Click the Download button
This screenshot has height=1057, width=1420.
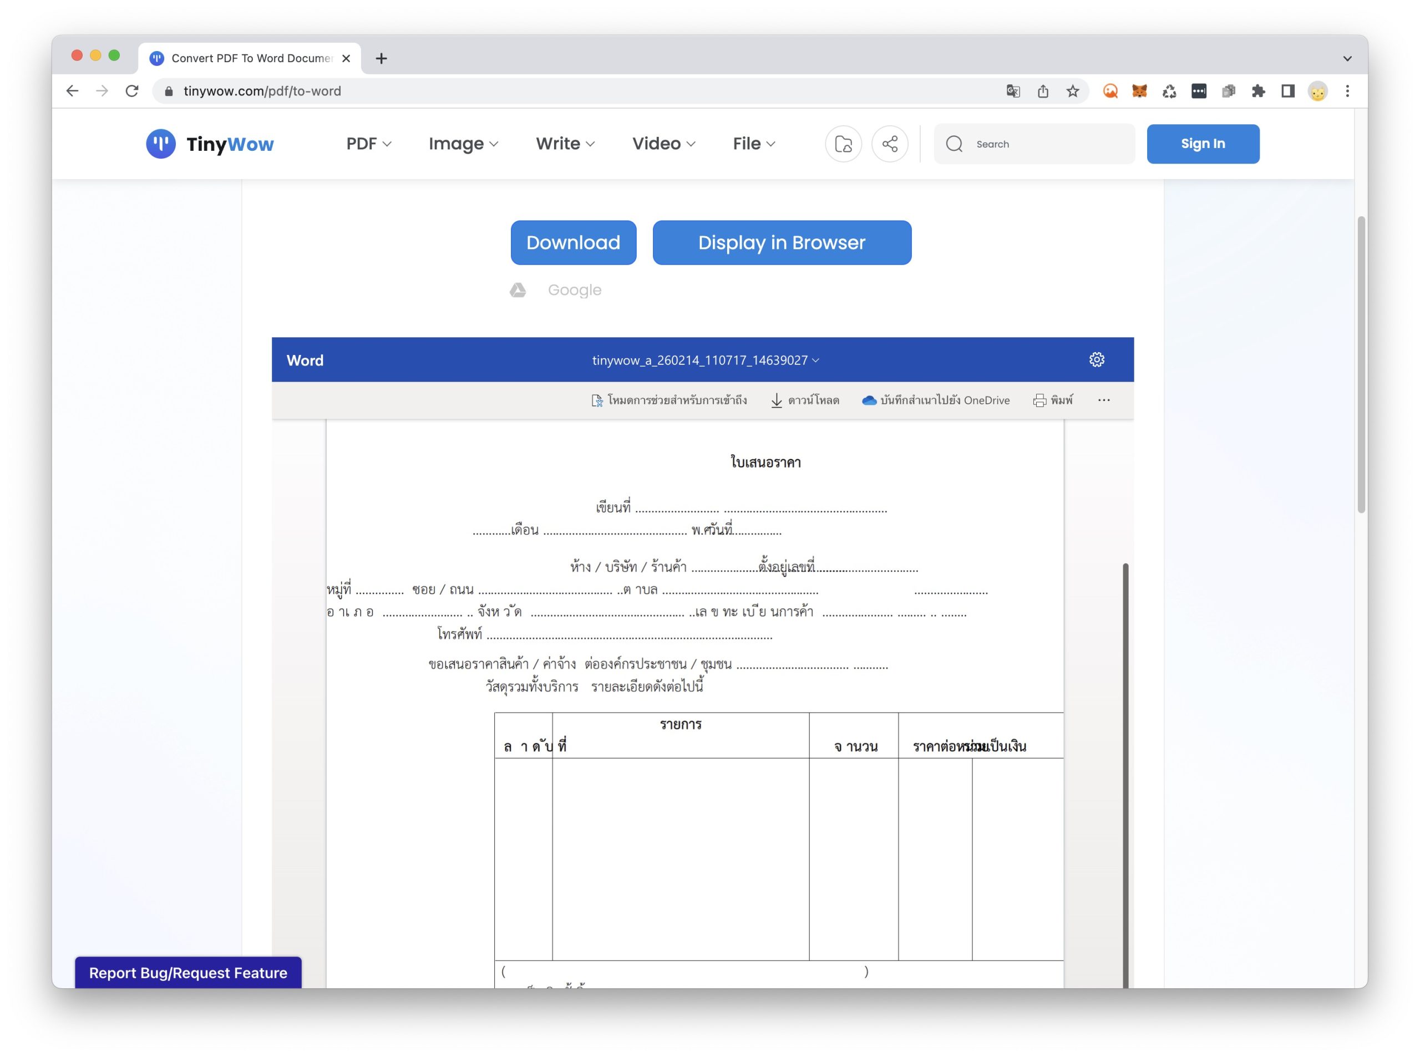pyautogui.click(x=573, y=242)
